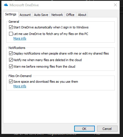Switch to the Settings tab
Screen dimensions: 123x137
11,14
